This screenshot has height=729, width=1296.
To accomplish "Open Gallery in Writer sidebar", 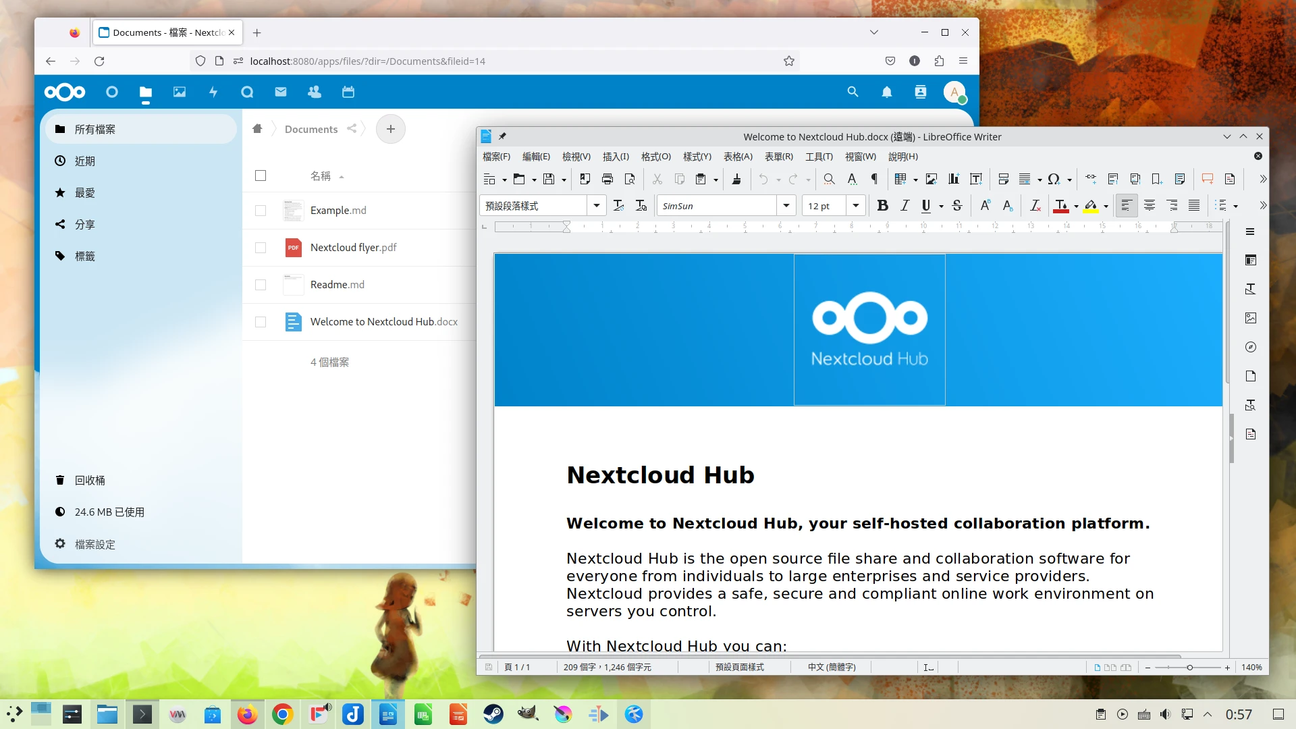I will pos(1250,318).
